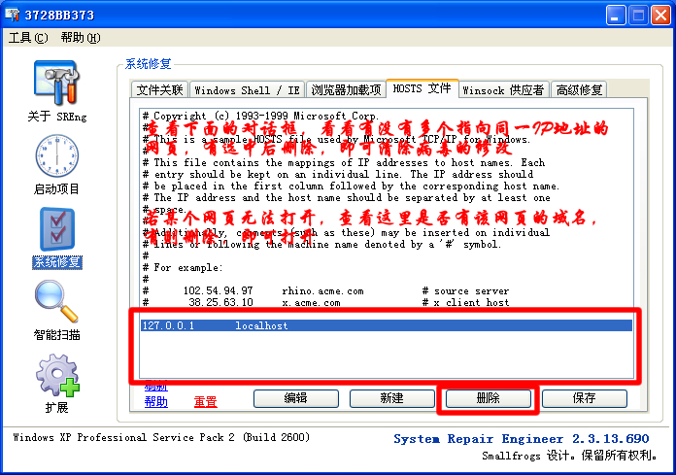The image size is (676, 475).
Task: Select the 系统修复 checklist icon
Action: click(57, 229)
